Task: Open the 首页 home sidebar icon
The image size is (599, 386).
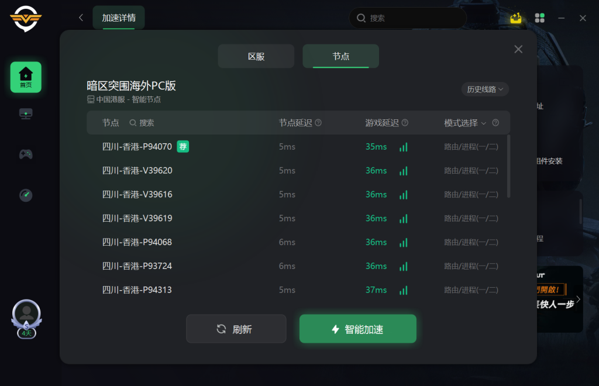Action: click(x=26, y=77)
